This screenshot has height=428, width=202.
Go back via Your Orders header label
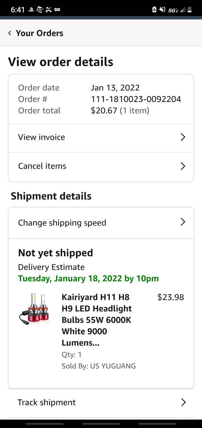pyautogui.click(x=39, y=33)
